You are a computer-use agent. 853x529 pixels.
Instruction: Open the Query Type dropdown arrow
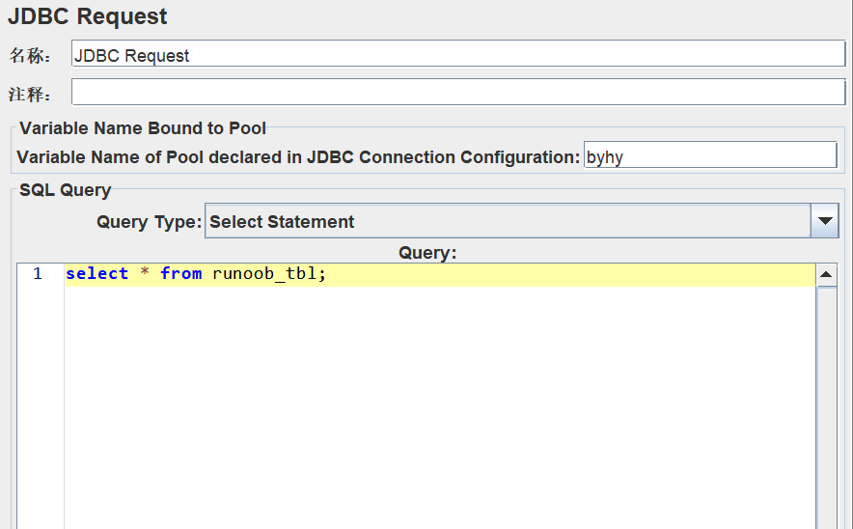(825, 221)
